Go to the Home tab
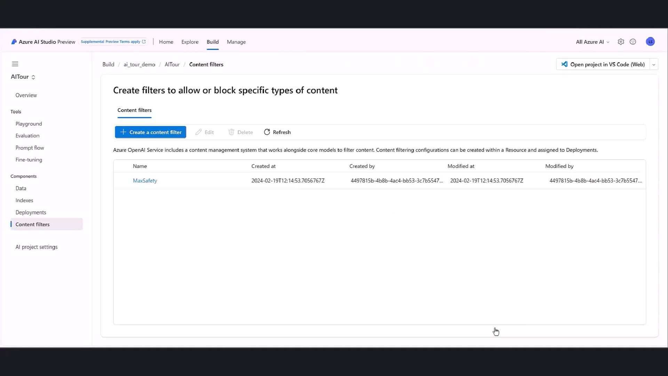Screen dimensions: 668x376 coord(166,42)
